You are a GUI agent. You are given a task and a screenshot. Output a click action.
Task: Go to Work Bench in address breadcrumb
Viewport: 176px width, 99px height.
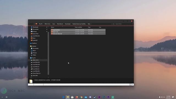[x=60, y=24]
